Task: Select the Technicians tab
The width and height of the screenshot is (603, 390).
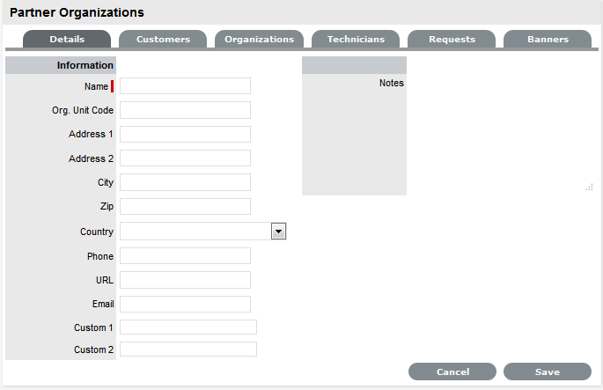Action: 355,40
